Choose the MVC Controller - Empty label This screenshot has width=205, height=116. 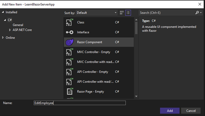coord(94,52)
